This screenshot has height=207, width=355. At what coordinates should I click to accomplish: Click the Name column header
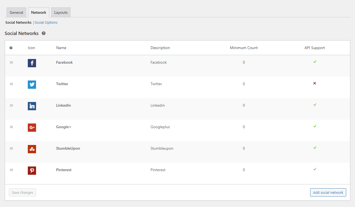coord(61,48)
